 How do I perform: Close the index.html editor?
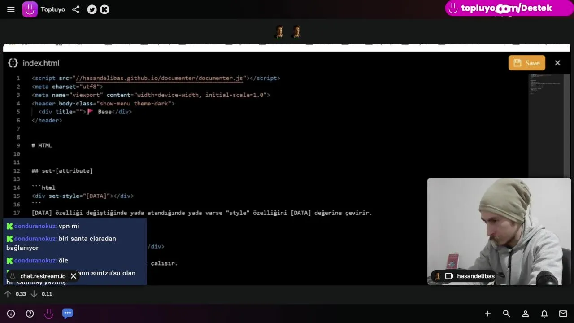click(557, 63)
